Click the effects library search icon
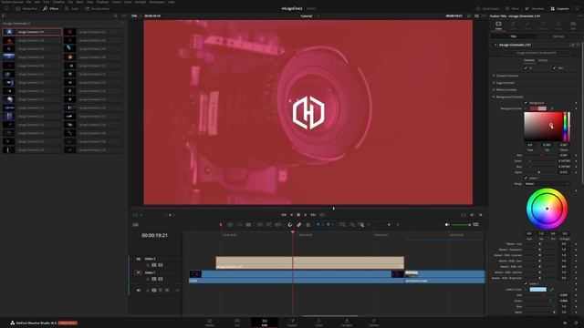The image size is (584, 328). [116, 16]
